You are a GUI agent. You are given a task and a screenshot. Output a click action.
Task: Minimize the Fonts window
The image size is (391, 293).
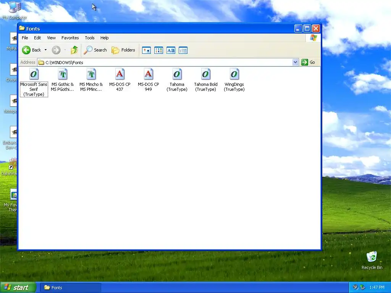(298, 29)
